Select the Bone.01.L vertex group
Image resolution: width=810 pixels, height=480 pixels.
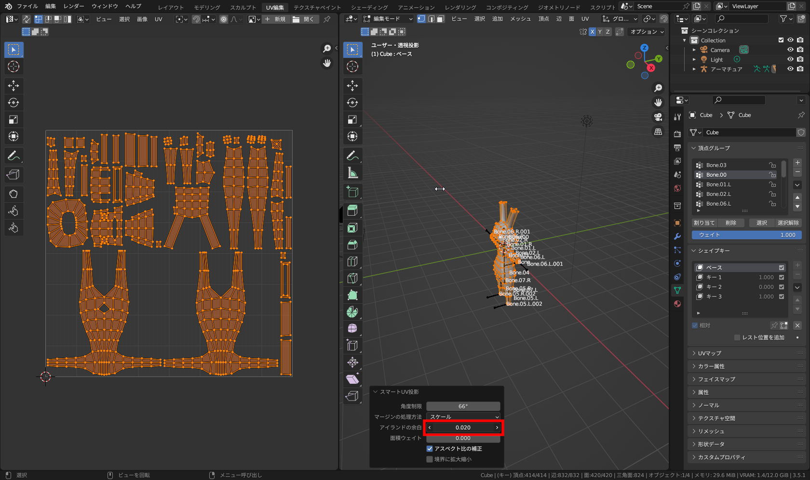(718, 184)
